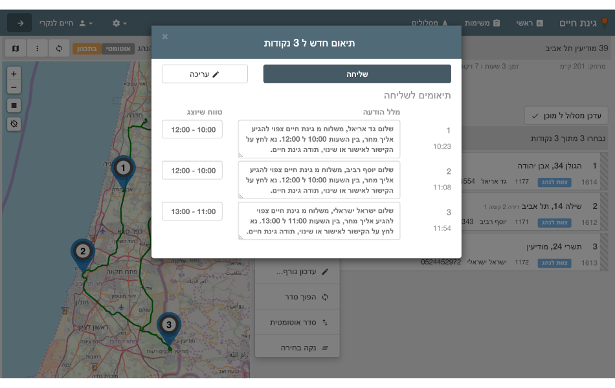Image resolution: width=615 pixels, height=388 pixels.
Task: Click the בתכנון status badge
Action: coord(87,48)
